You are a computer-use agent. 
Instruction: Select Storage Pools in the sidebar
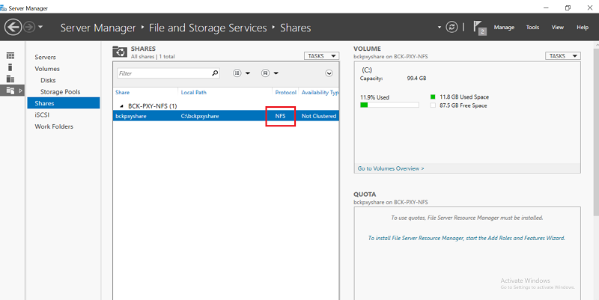[x=61, y=91]
